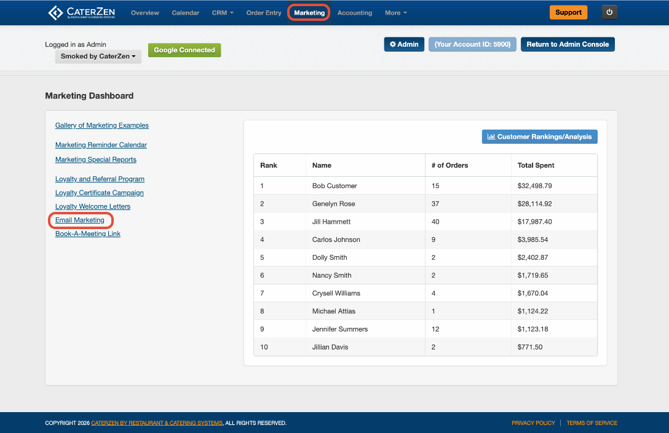Open Customer Rankings/Analysis chart button
Viewport: 669px width, 433px height.
pyautogui.click(x=539, y=137)
